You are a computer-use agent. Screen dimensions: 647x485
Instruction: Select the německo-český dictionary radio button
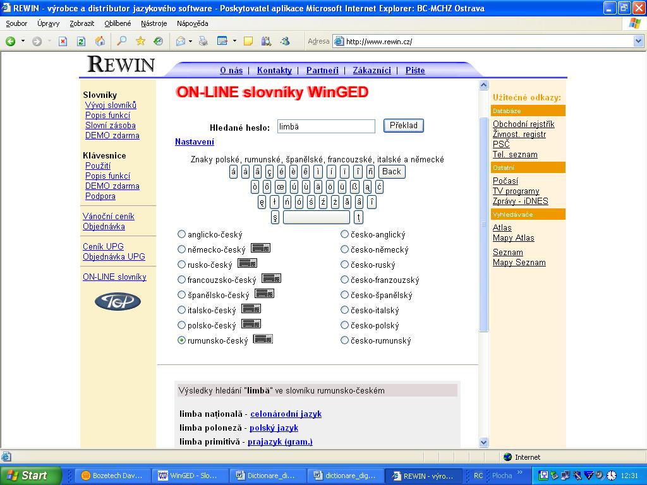pos(181,249)
